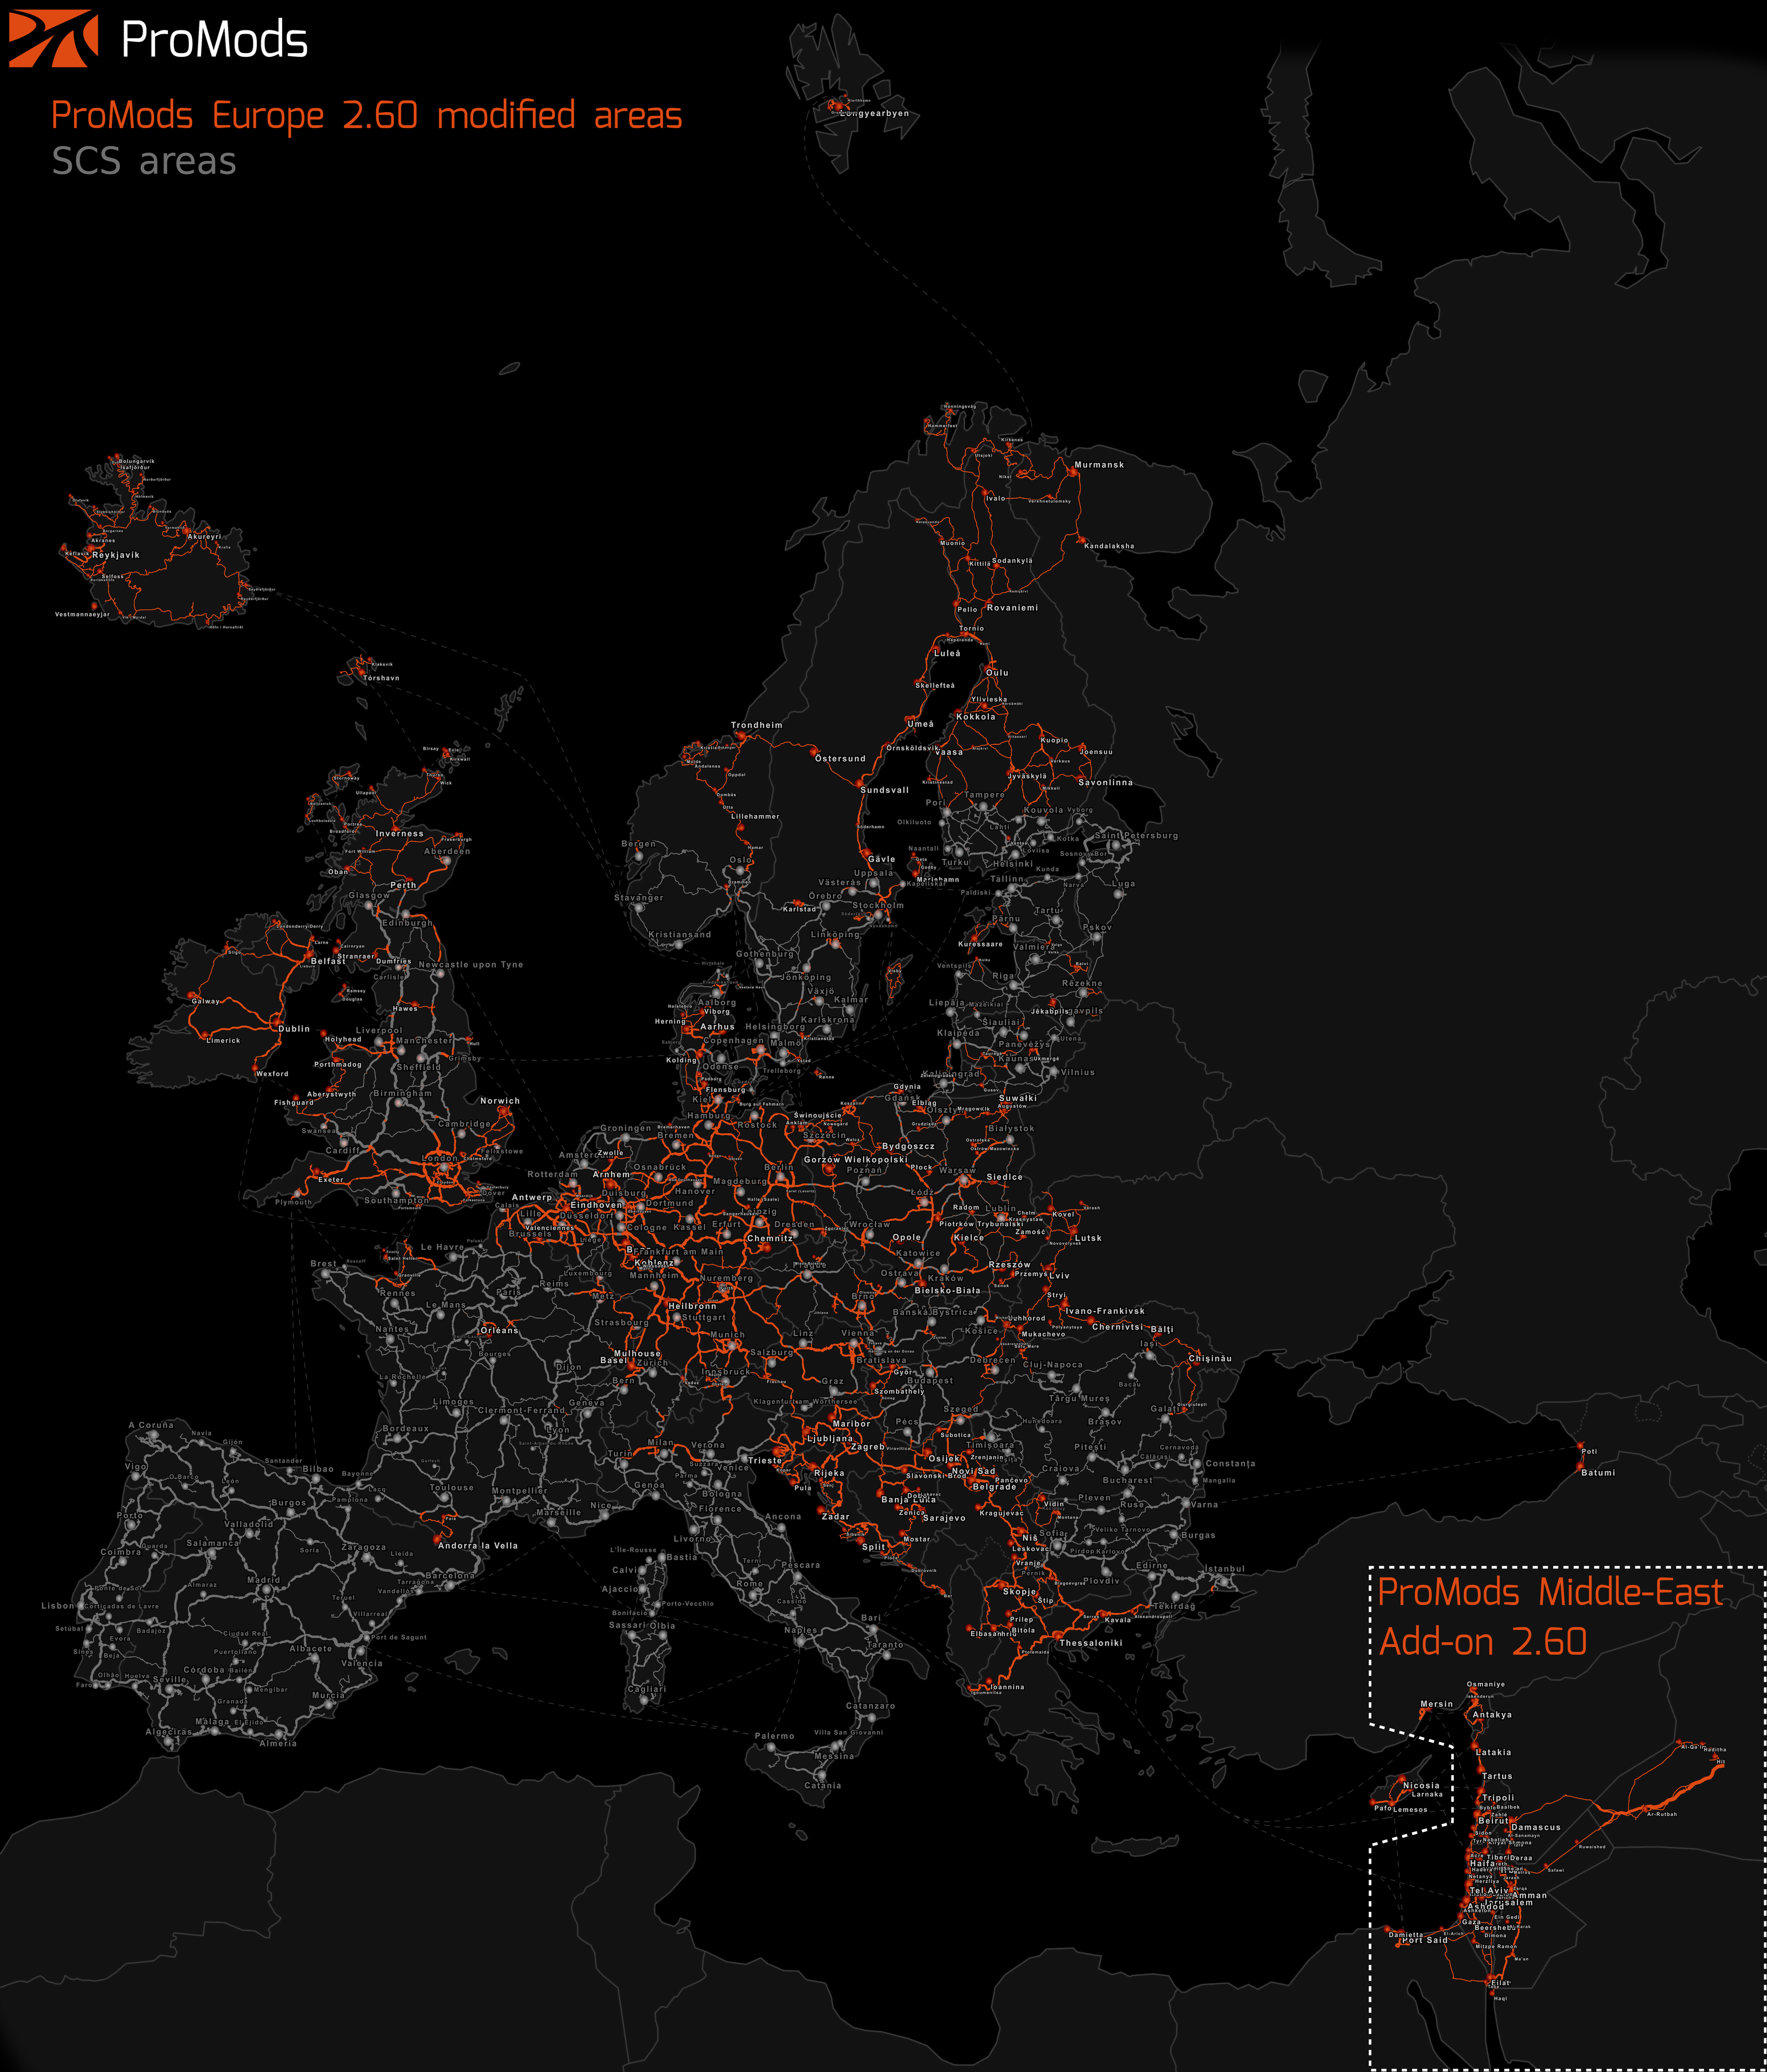
Task: Click the Inverness label in Scotland
Action: (x=400, y=833)
